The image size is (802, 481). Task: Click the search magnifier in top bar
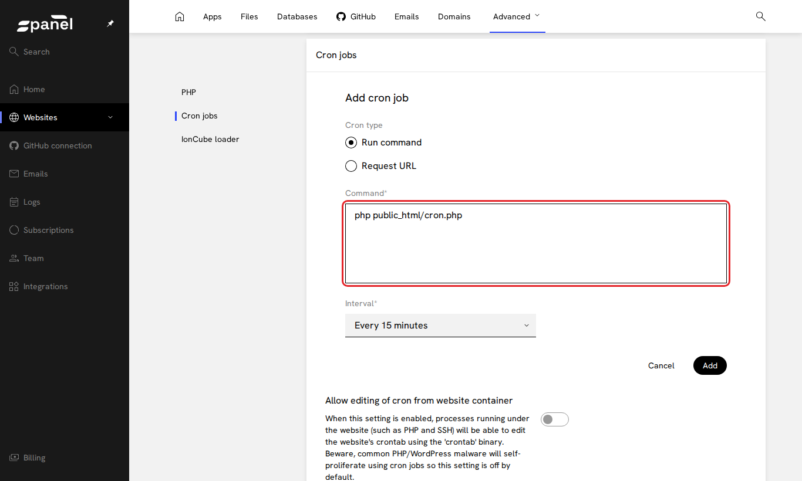click(x=760, y=16)
